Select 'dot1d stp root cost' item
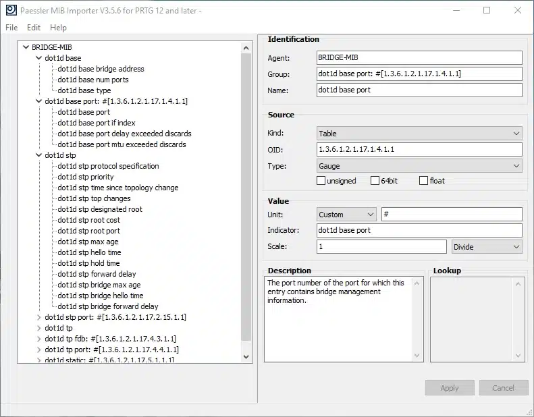534x417 pixels. coord(88,220)
